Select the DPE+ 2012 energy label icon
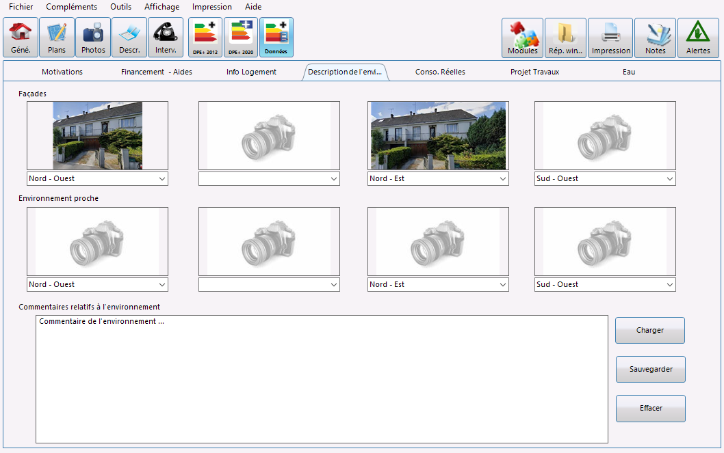Viewport: 724px width, 453px height. pos(205,38)
